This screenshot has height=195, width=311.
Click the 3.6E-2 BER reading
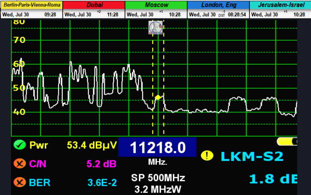click(x=102, y=183)
